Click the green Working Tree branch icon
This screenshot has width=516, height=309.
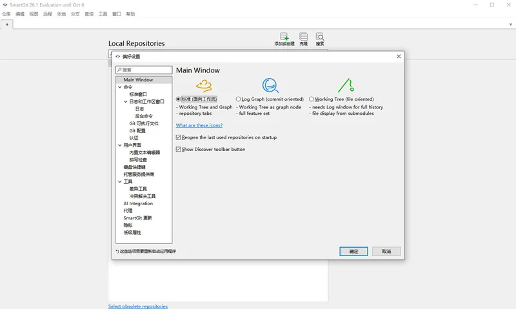(x=346, y=85)
